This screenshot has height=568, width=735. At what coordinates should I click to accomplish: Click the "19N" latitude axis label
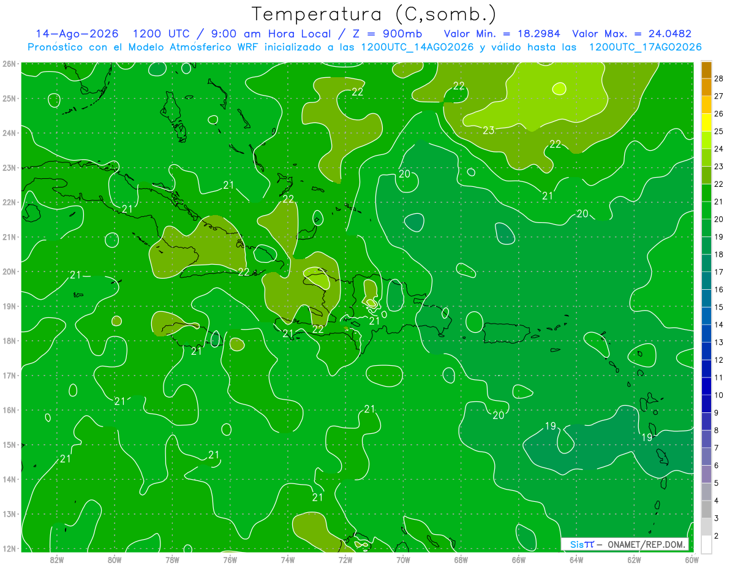(9, 306)
